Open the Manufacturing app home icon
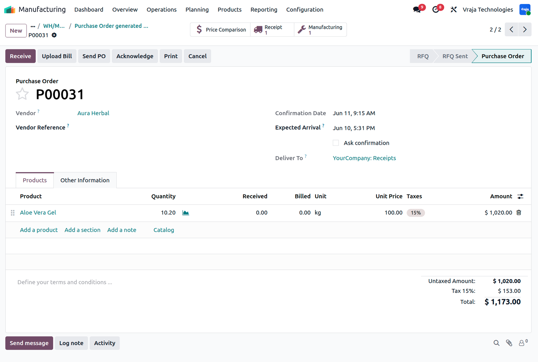The image size is (538, 362). pyautogui.click(x=10, y=9)
